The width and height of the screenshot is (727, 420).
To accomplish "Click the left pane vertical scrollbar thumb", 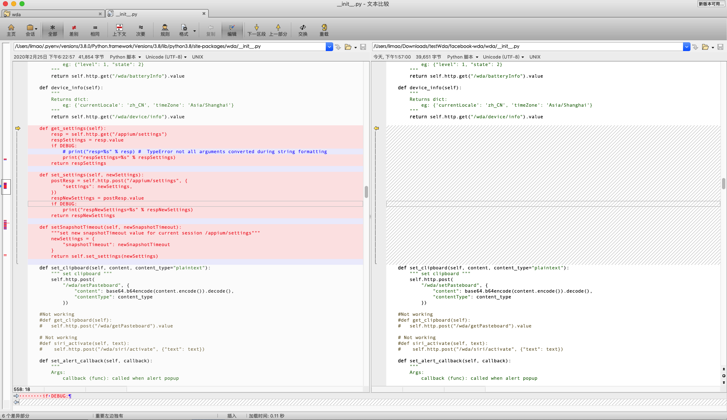I will 366,192.
